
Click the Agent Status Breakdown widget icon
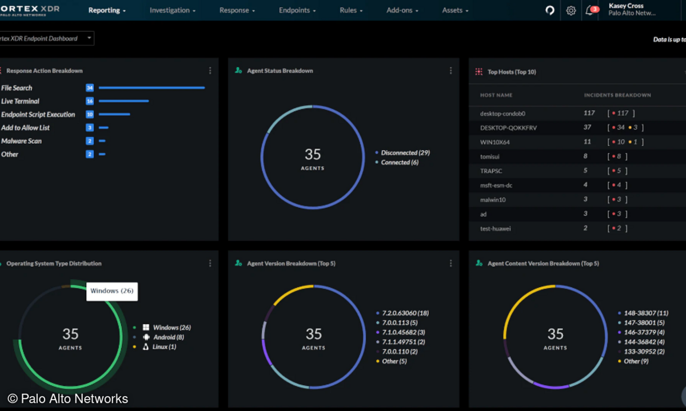coord(238,71)
